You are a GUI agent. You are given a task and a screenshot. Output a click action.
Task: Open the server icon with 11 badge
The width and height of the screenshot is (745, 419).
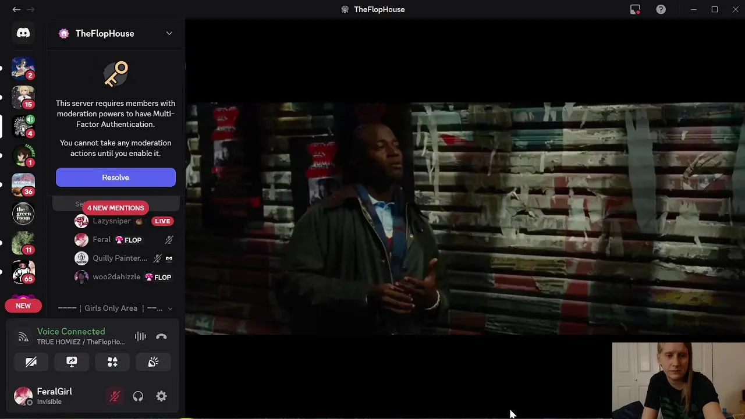click(23, 243)
